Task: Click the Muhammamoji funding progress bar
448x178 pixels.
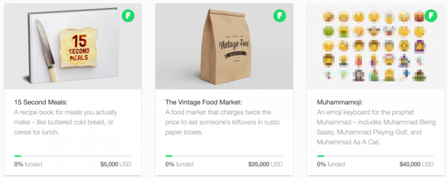Action: point(375,156)
